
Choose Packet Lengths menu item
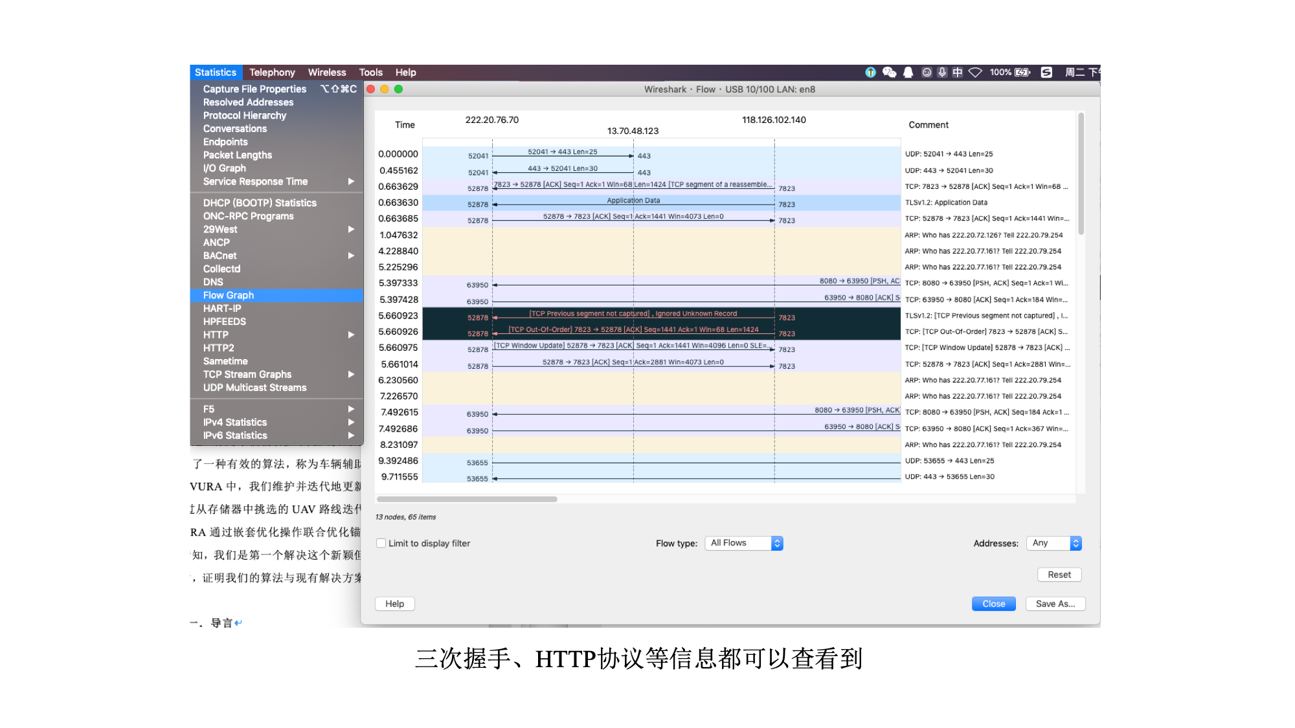pos(276,155)
